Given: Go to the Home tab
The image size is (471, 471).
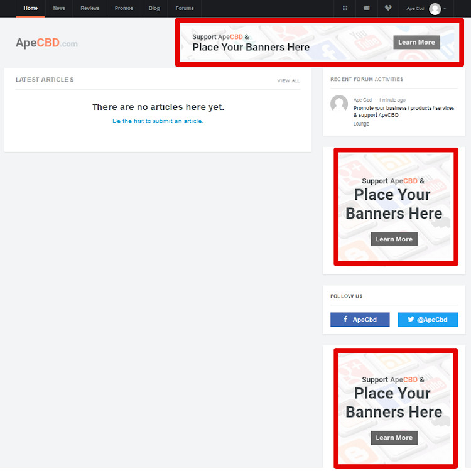Looking at the screenshot, I should 30,8.
